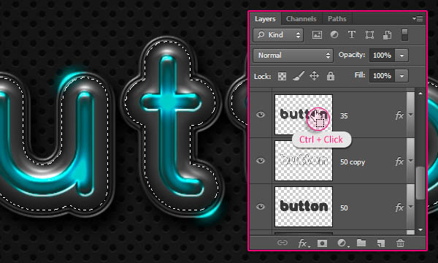This screenshot has height=263, width=438.
Task: Create a new layer icon
Action: 381,243
